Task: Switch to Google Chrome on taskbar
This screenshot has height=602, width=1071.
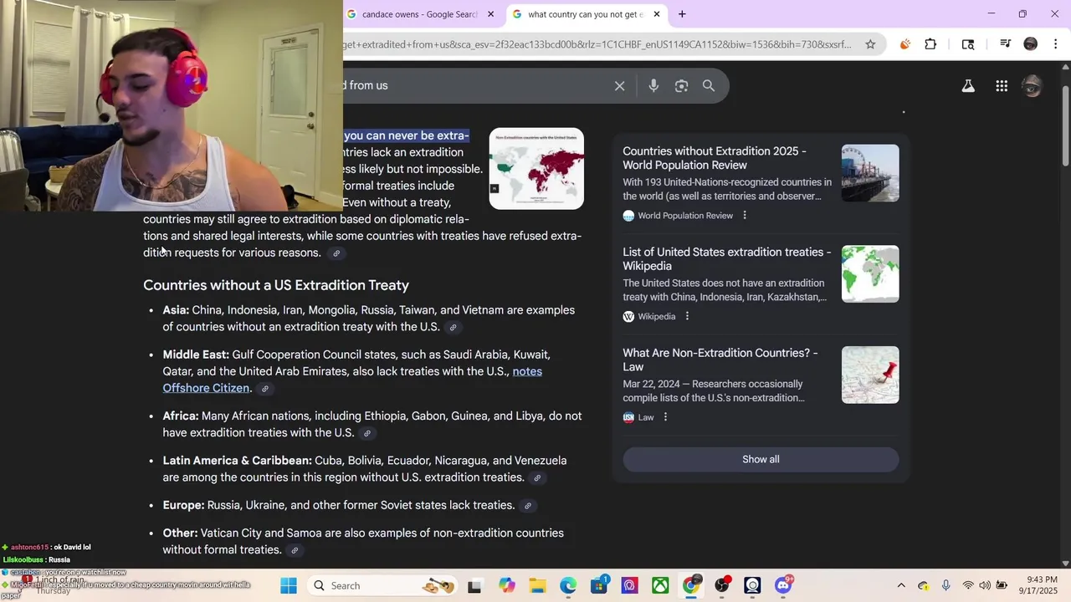Action: tap(691, 585)
